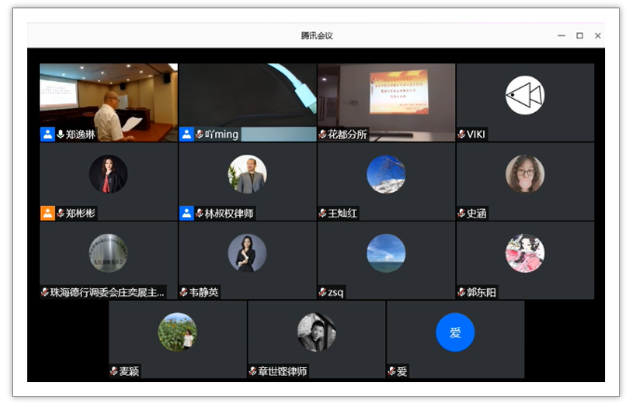Click the muted mic icon beside 麦颖

pos(114,371)
